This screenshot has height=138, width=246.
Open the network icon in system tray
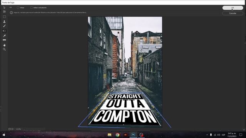(215, 135)
